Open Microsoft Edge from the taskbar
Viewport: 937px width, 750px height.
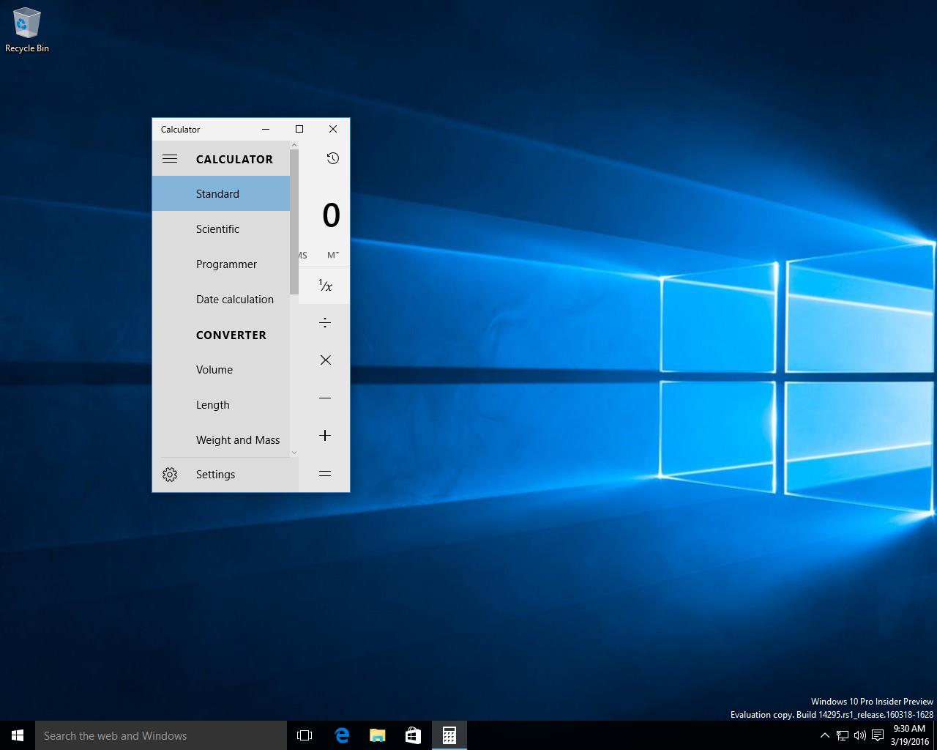(342, 735)
